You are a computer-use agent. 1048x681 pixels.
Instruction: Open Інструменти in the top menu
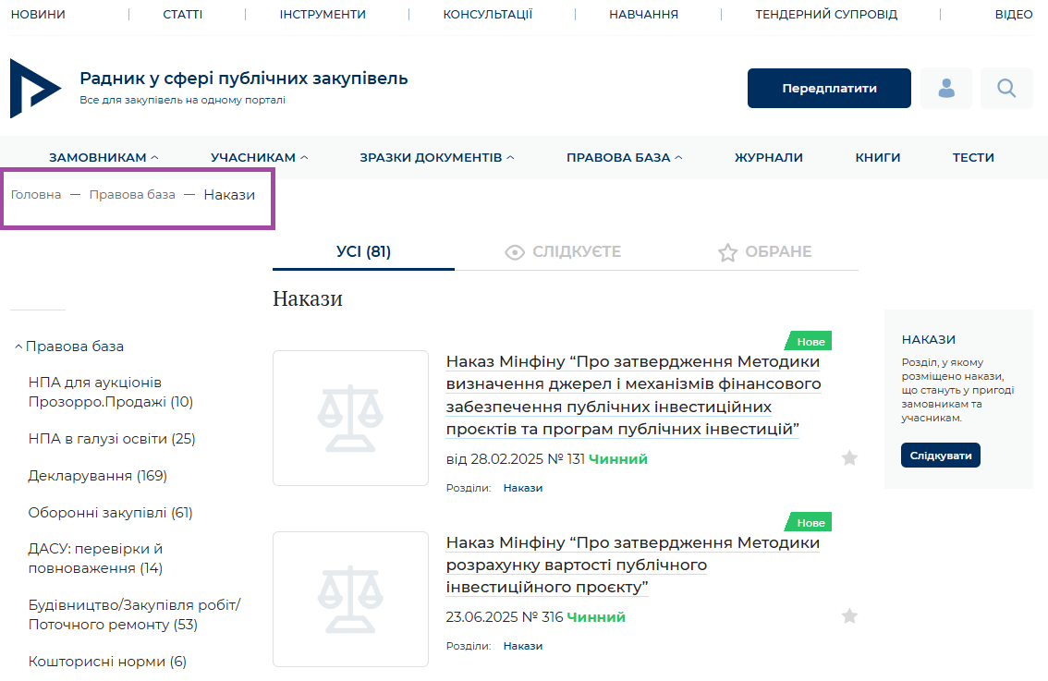(x=323, y=15)
